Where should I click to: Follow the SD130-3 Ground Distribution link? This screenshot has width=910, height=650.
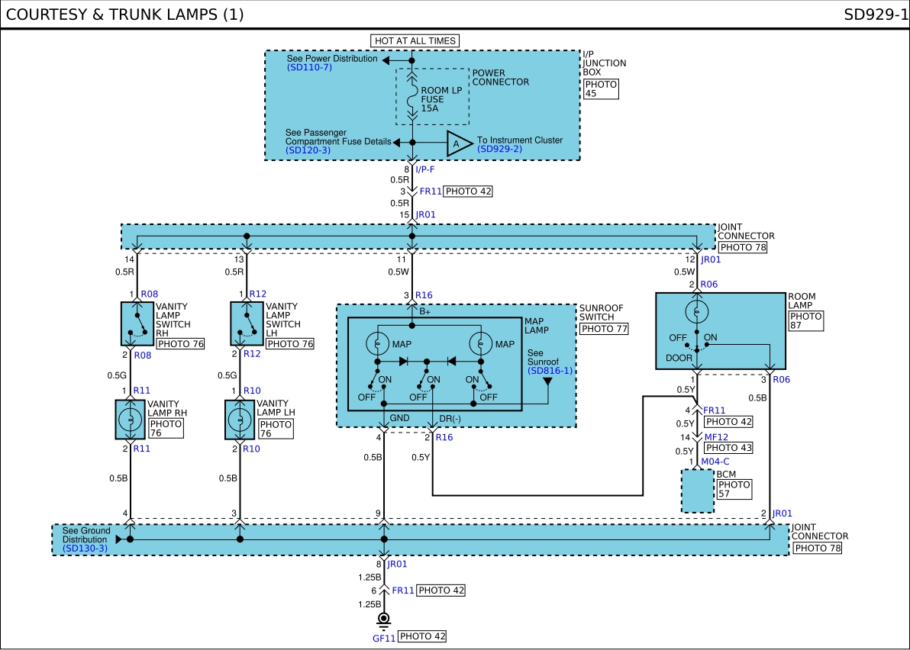coord(86,548)
